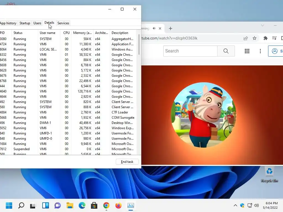The image size is (283, 212).
Task: Click the Chrome address bar URL
Action: [169, 38]
